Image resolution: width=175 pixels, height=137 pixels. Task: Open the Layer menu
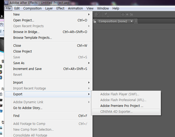[49, 8]
